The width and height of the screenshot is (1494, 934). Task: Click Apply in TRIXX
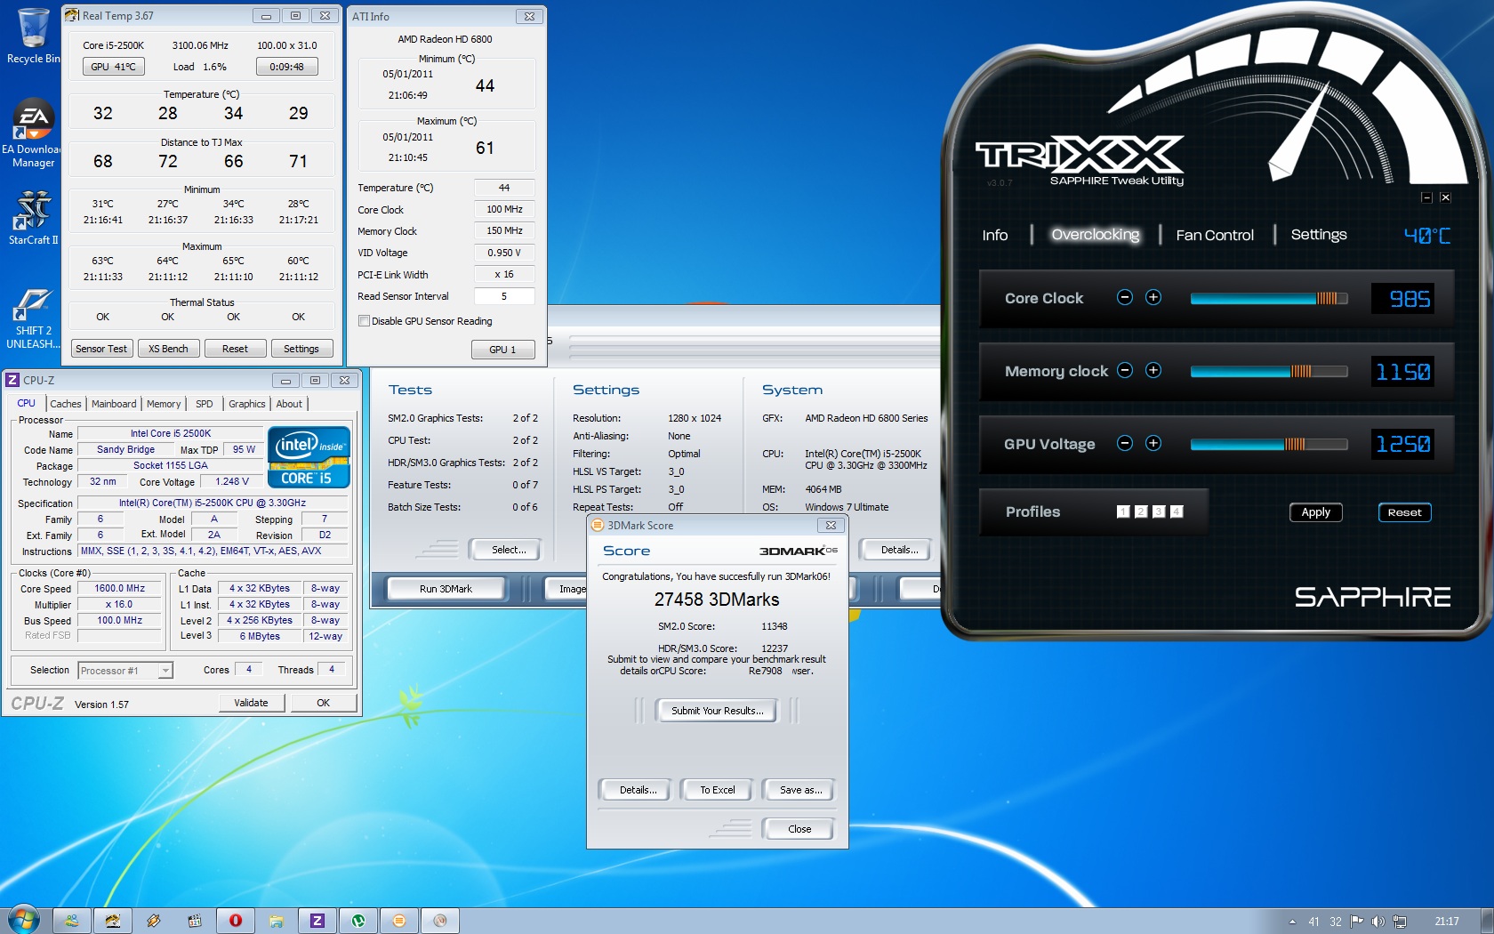pyautogui.click(x=1316, y=512)
